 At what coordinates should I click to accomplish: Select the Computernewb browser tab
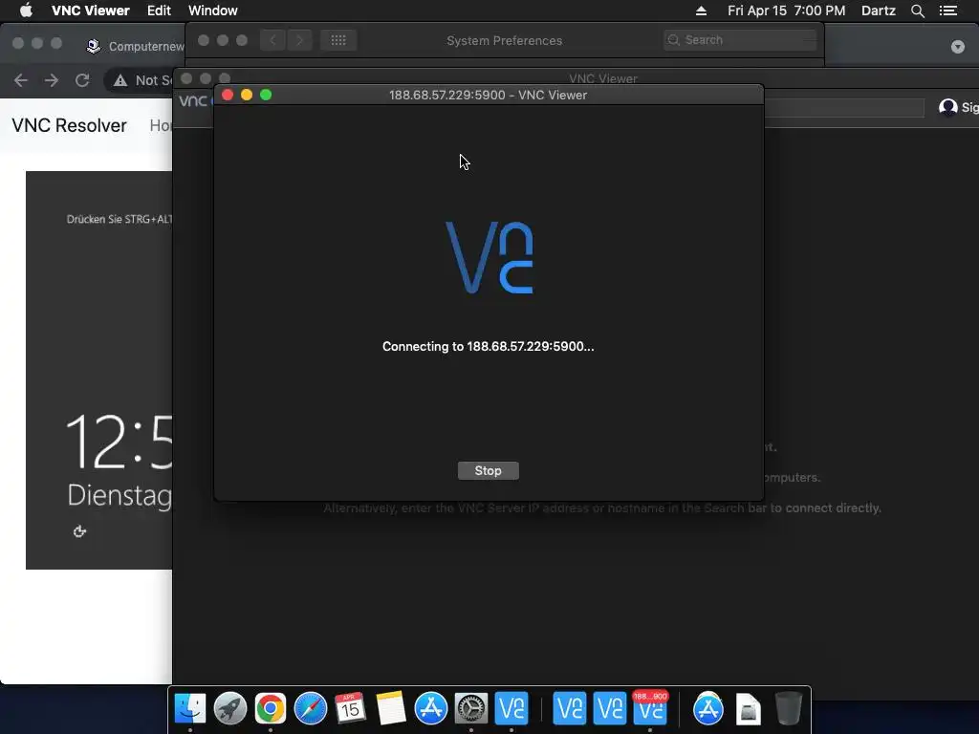coord(135,46)
